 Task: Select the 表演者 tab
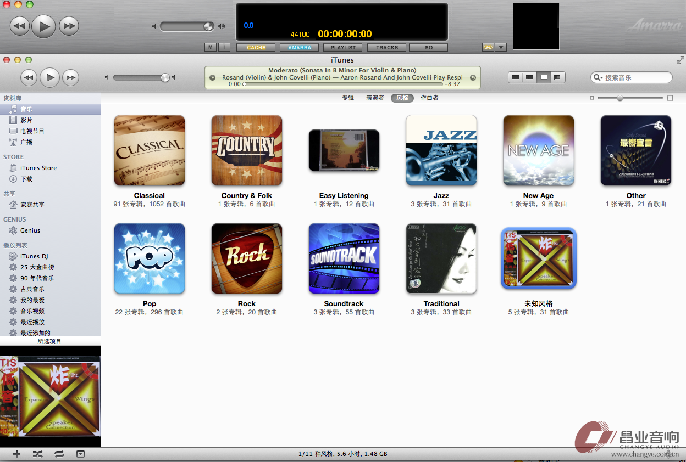pyautogui.click(x=375, y=98)
